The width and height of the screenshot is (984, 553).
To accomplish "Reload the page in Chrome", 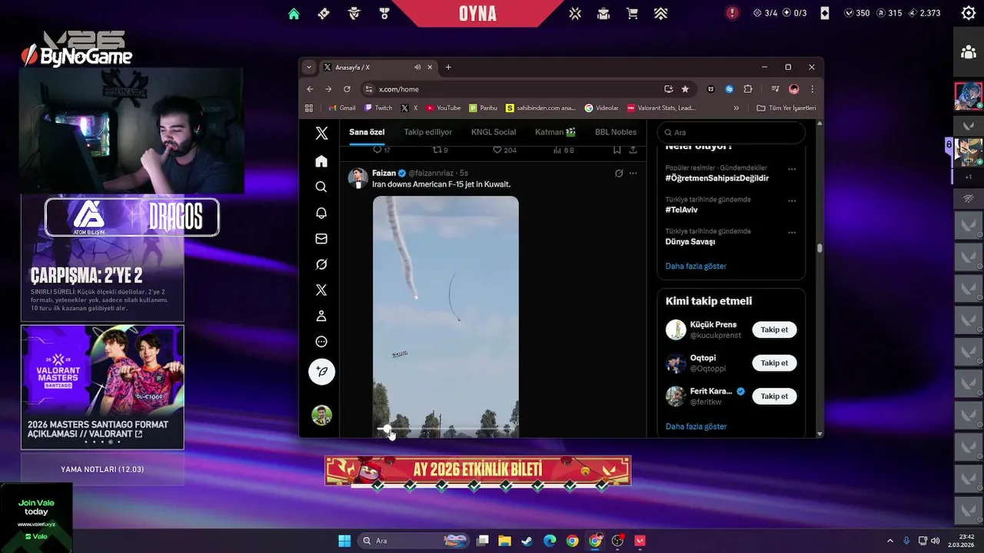I will click(x=347, y=89).
